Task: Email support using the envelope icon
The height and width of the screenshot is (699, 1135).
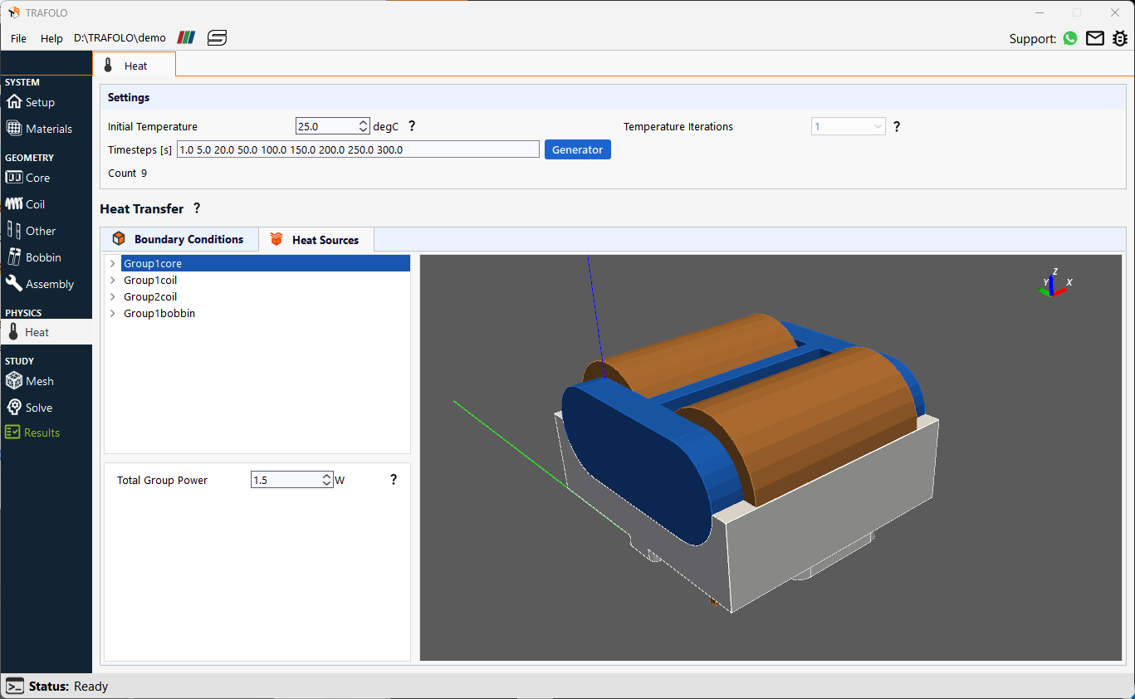Action: [1094, 38]
